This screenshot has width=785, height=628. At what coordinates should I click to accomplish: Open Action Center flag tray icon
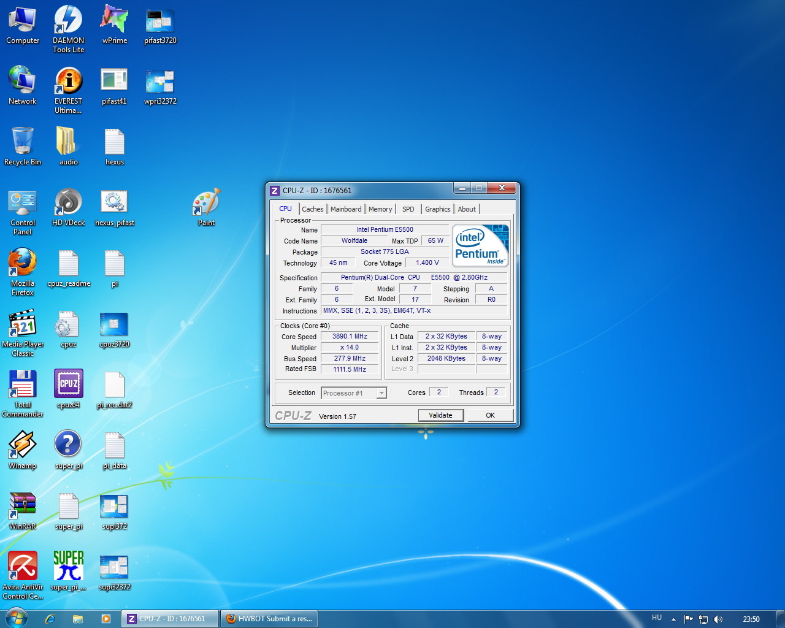point(688,619)
